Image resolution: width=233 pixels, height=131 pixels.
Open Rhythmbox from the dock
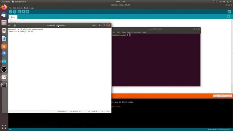(4, 30)
